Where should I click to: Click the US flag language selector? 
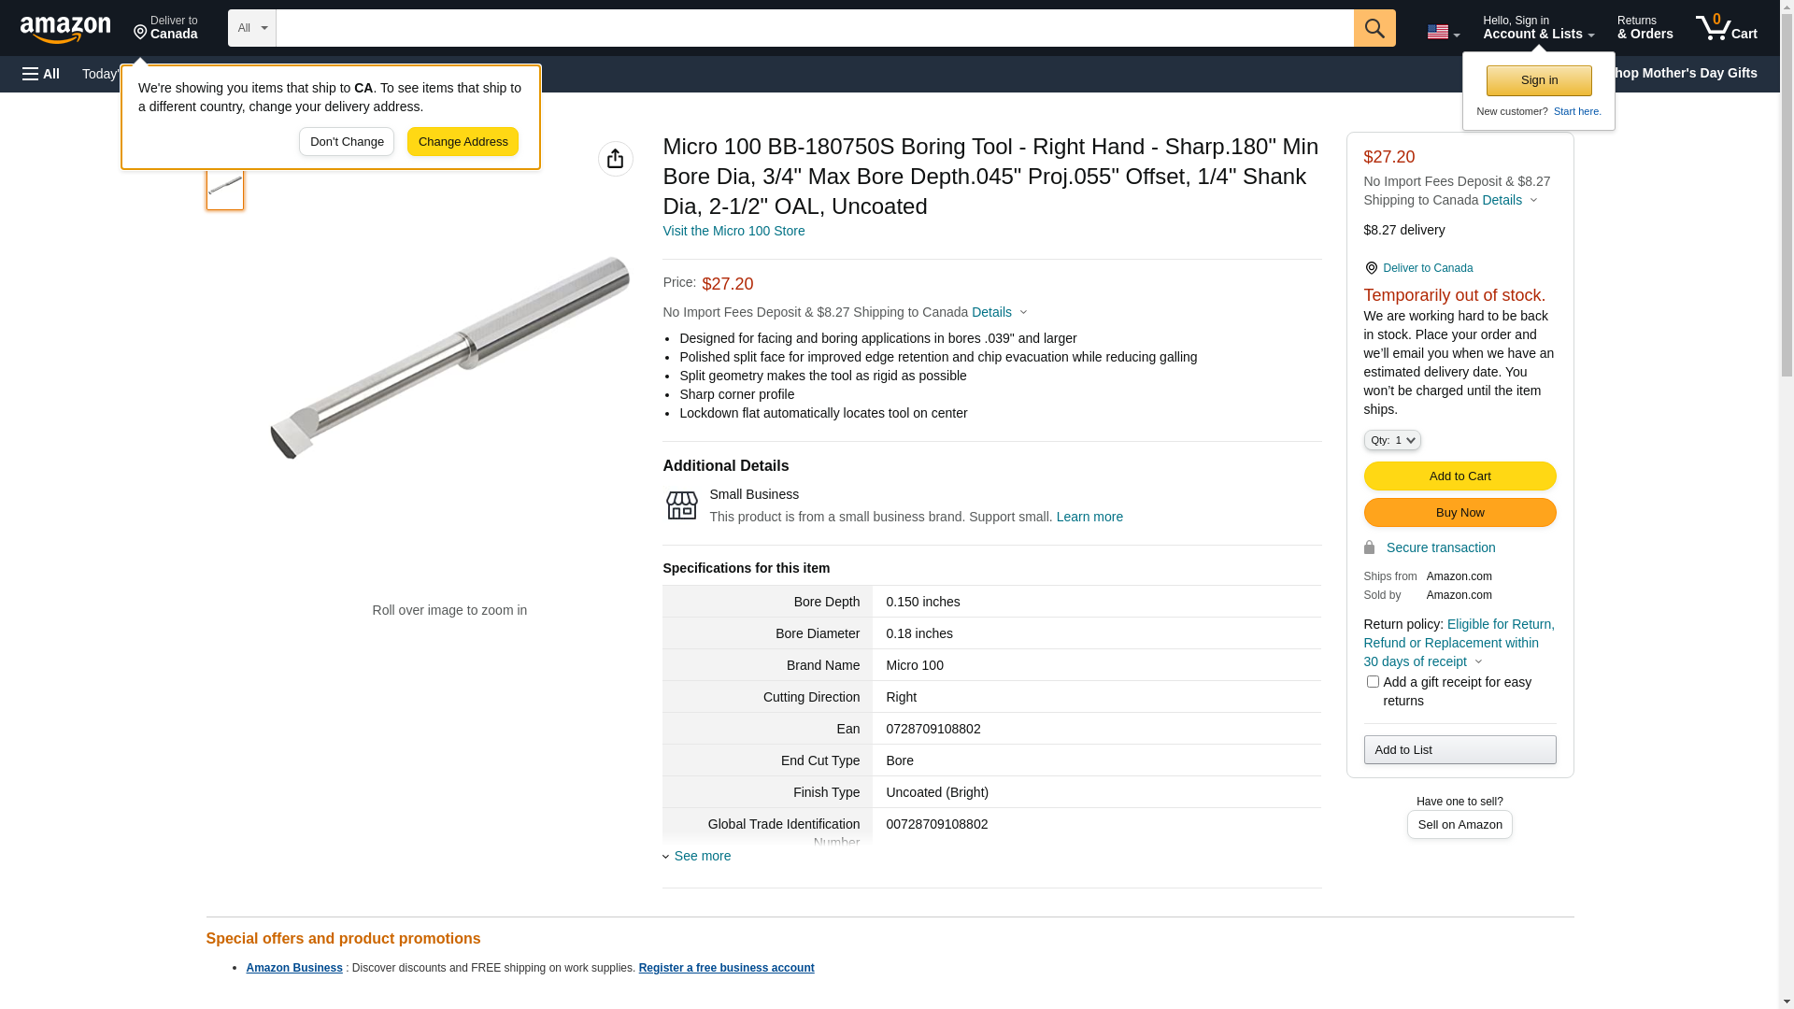pos(1442,32)
